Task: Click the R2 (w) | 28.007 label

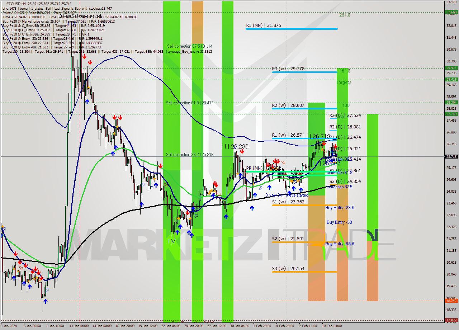Action: point(288,105)
